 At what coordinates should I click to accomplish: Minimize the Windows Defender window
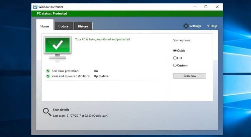click(x=195, y=7)
